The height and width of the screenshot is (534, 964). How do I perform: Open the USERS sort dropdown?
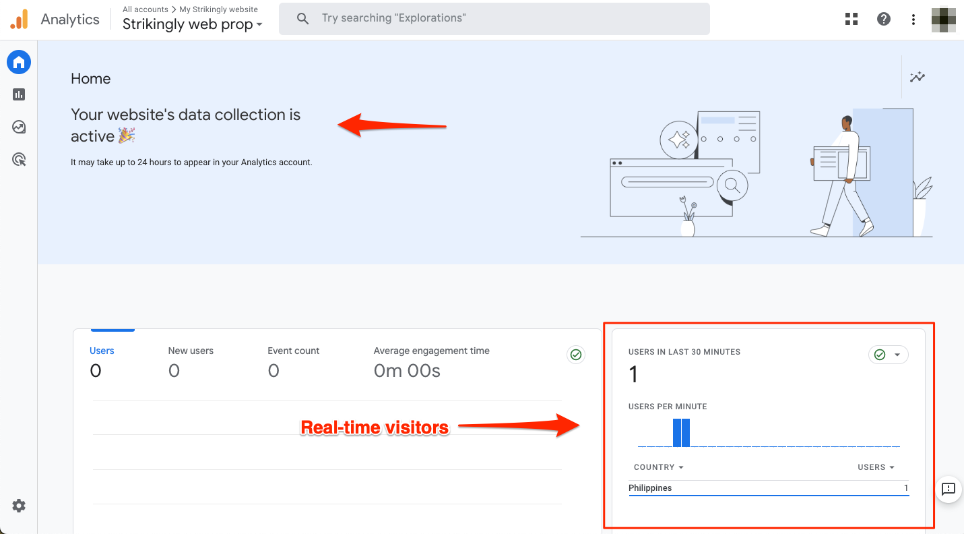(x=876, y=467)
